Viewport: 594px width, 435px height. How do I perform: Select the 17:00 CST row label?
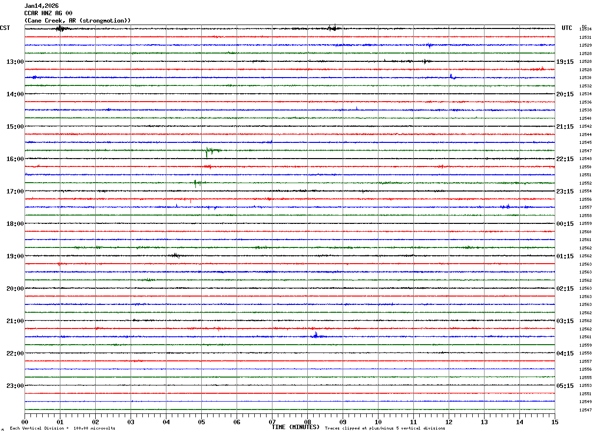pyautogui.click(x=15, y=191)
